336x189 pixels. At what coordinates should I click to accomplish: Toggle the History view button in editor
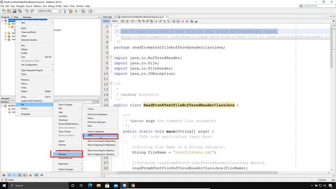[x=115, y=21]
